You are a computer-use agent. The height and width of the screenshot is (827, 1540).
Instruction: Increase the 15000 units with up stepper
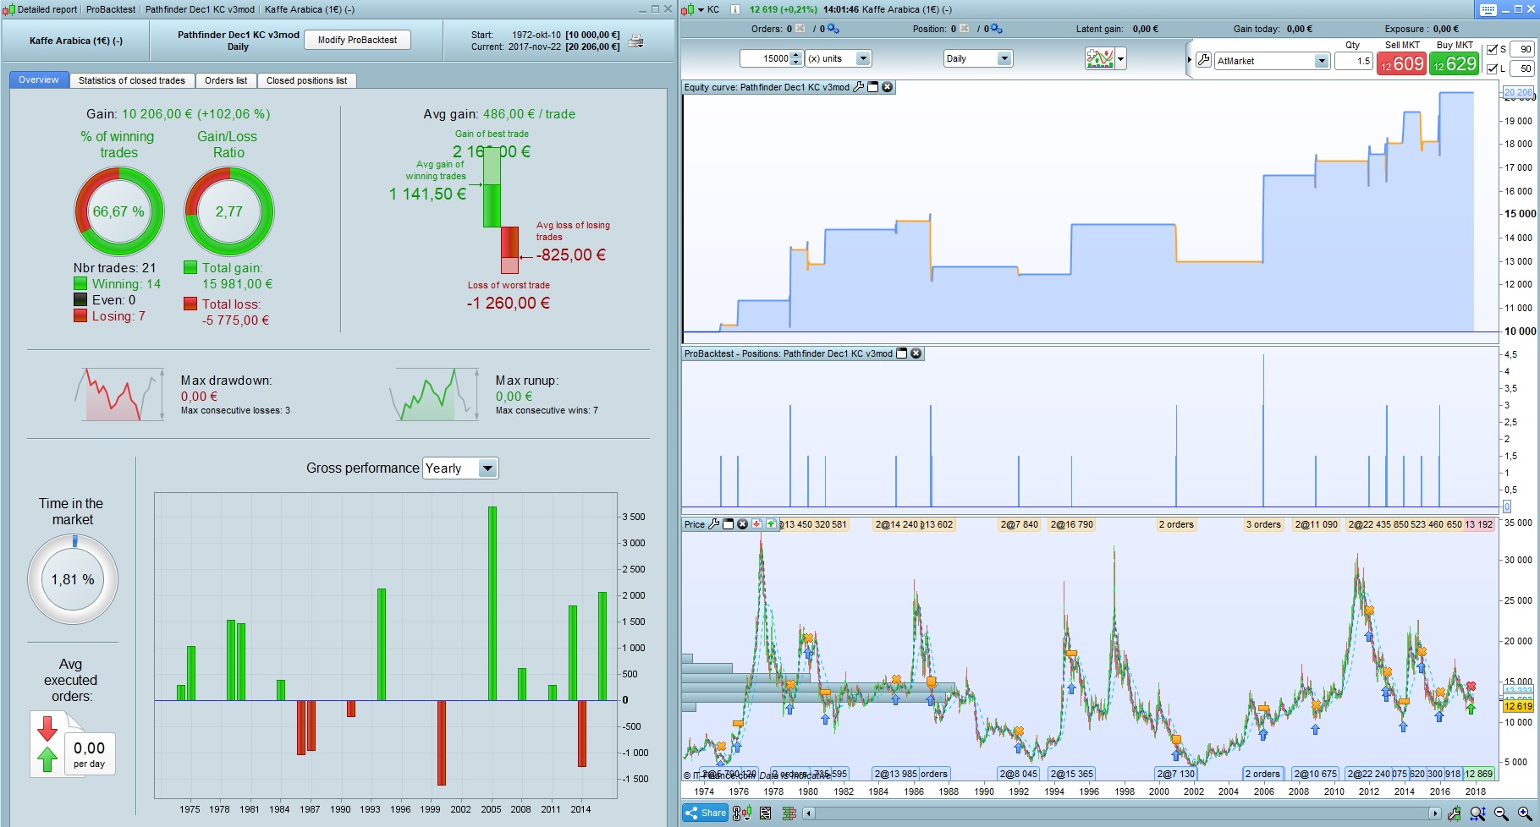pyautogui.click(x=795, y=55)
